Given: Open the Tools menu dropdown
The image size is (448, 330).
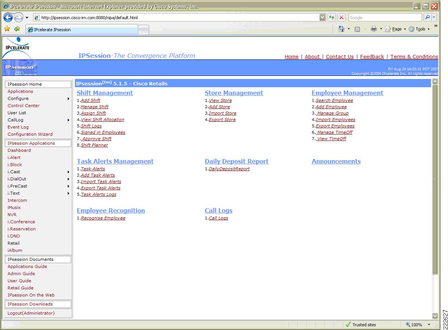Looking at the screenshot, I should tap(419, 29).
